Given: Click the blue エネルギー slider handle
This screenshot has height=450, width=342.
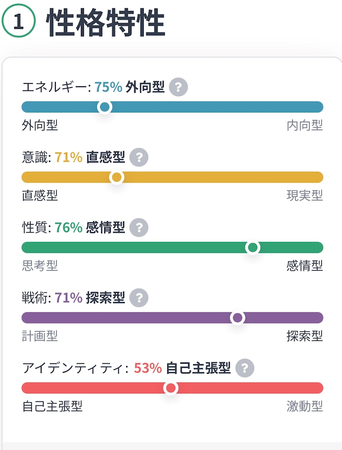Looking at the screenshot, I should [x=105, y=107].
